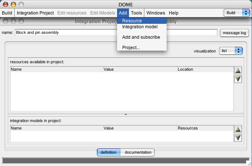Collapse the splitter arrow between resource panels

pos(126,115)
